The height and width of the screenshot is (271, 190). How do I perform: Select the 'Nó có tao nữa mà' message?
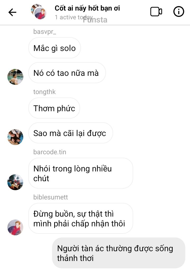point(67,73)
